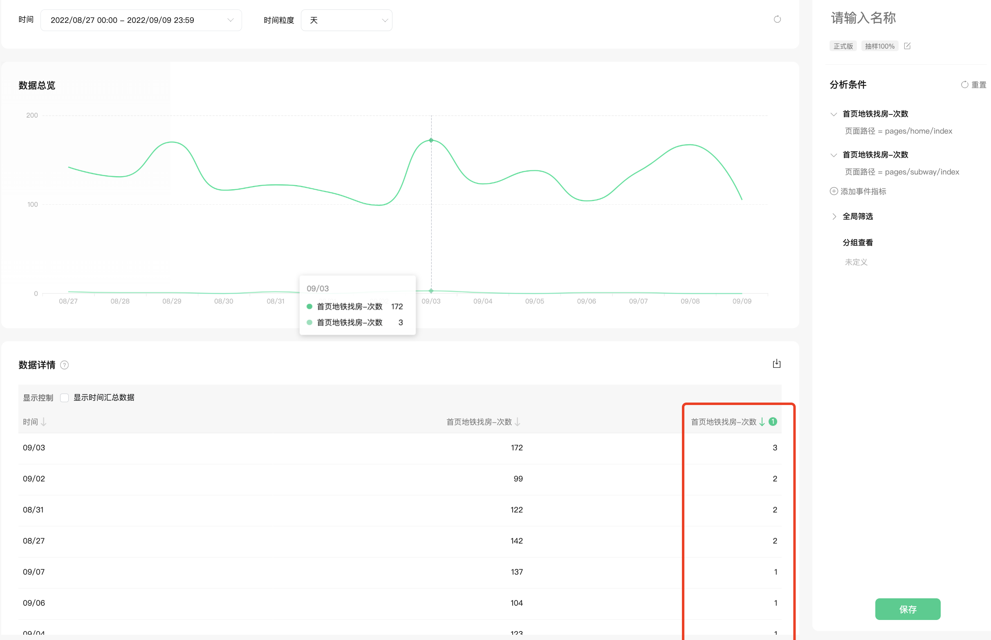Open the date range dropdown
Viewport: 991px width, 640px height.
pos(141,20)
